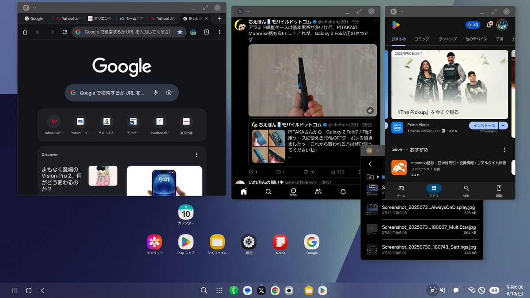Viewport: 530px width, 298px height.
Task: Click the Chrome address bar
Action: (x=128, y=32)
